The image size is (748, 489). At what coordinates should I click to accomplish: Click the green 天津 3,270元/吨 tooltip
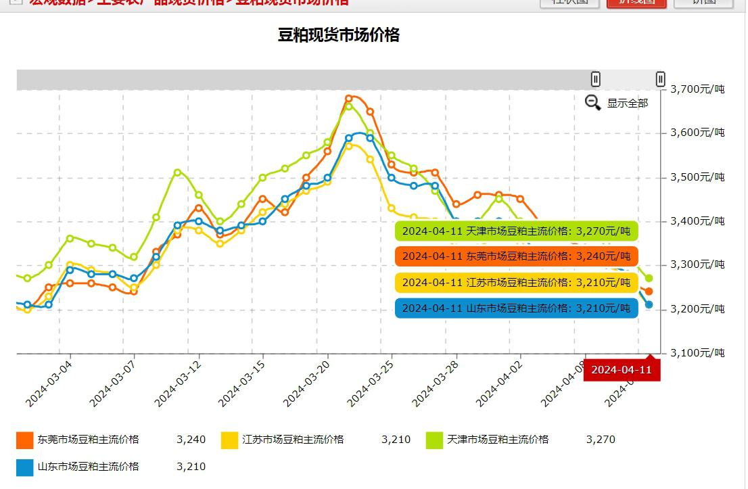click(x=517, y=231)
